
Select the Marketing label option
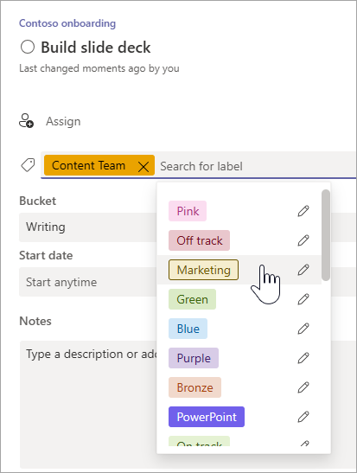(x=203, y=270)
